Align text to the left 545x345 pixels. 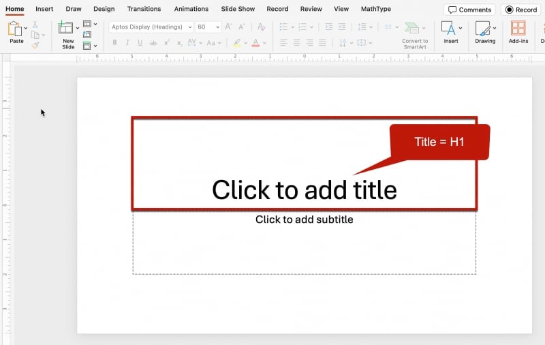(x=283, y=43)
